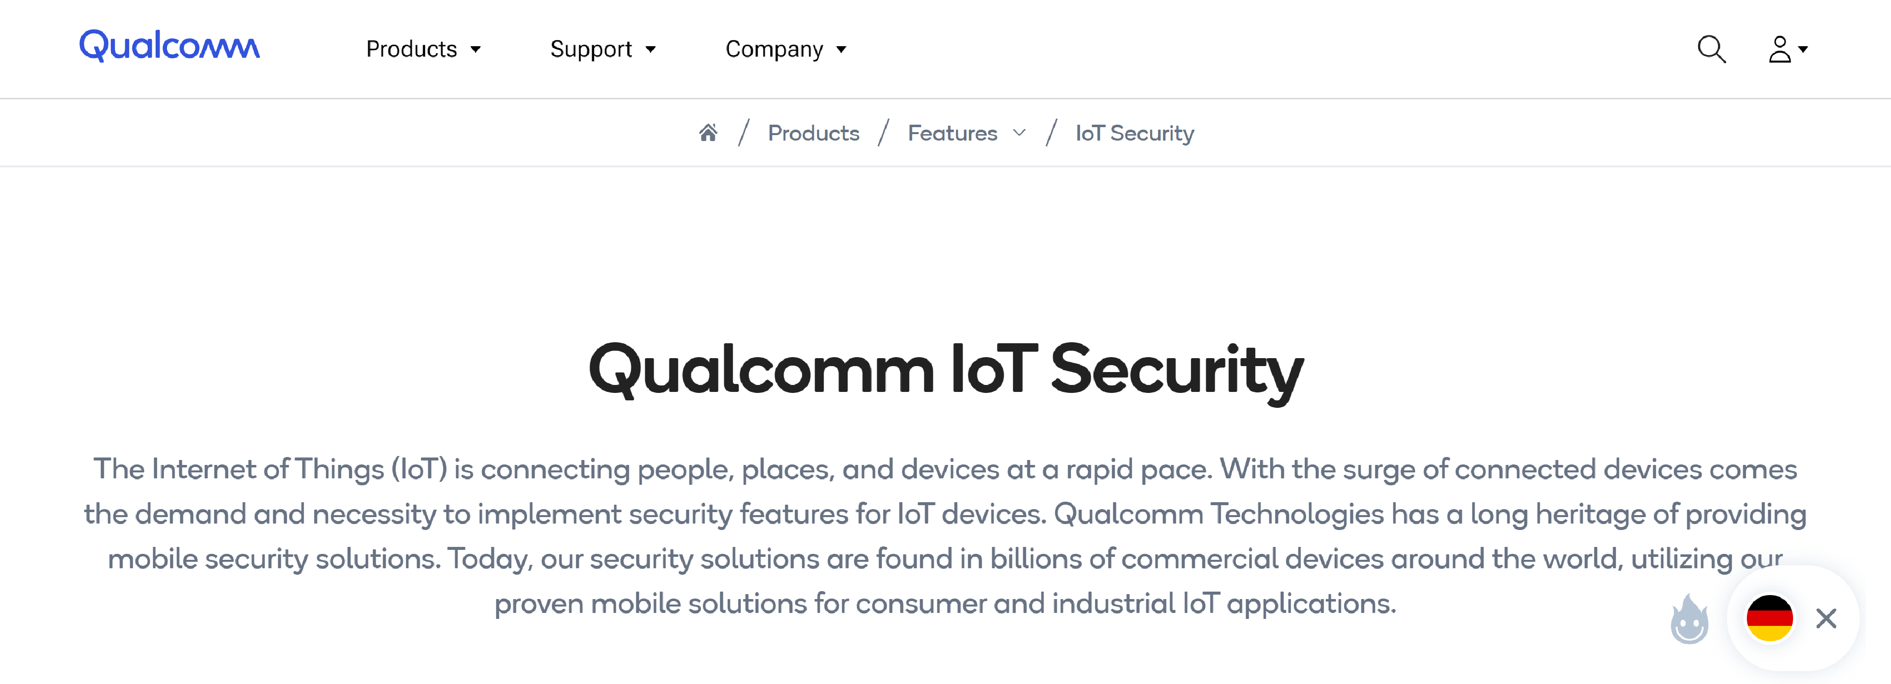Click the user account icon
1891x684 pixels.
[x=1780, y=49]
